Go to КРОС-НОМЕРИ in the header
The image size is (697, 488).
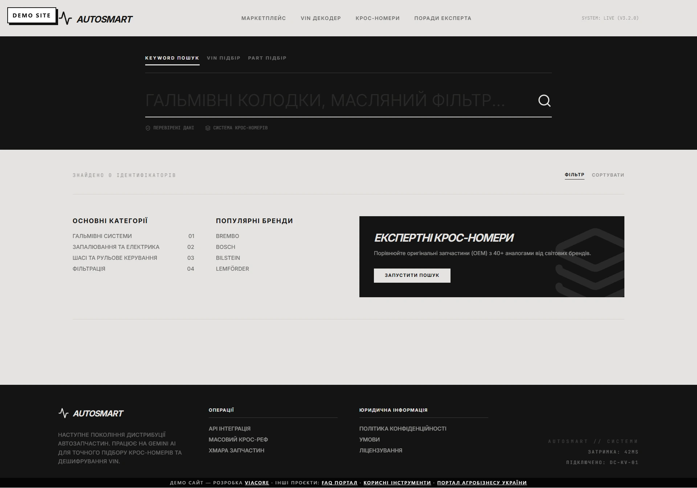pos(378,18)
